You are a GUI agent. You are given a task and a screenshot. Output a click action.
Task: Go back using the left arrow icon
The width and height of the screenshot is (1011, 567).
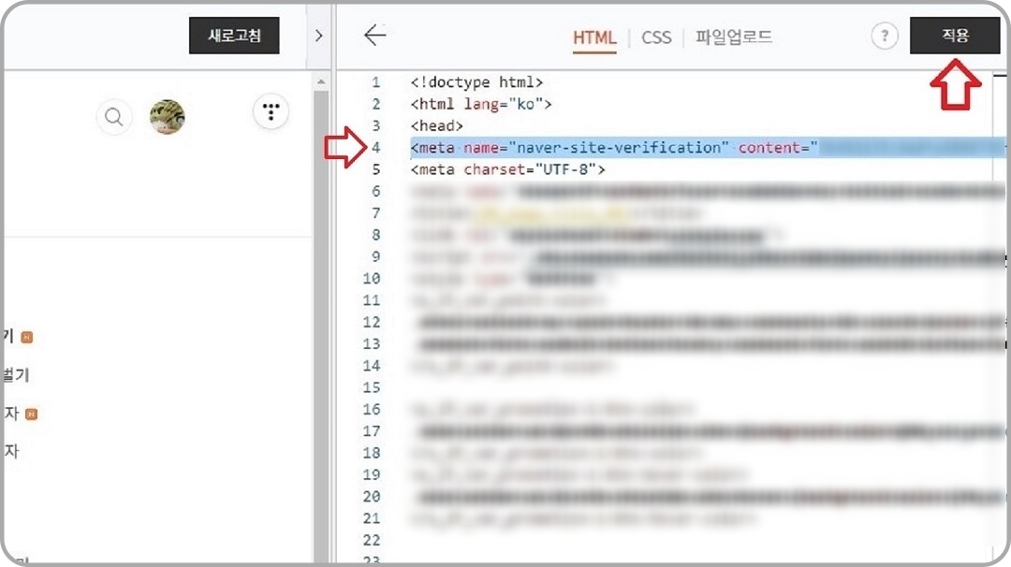(374, 35)
